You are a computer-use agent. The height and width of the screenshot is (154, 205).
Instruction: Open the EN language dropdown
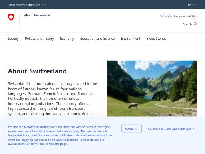192,5
